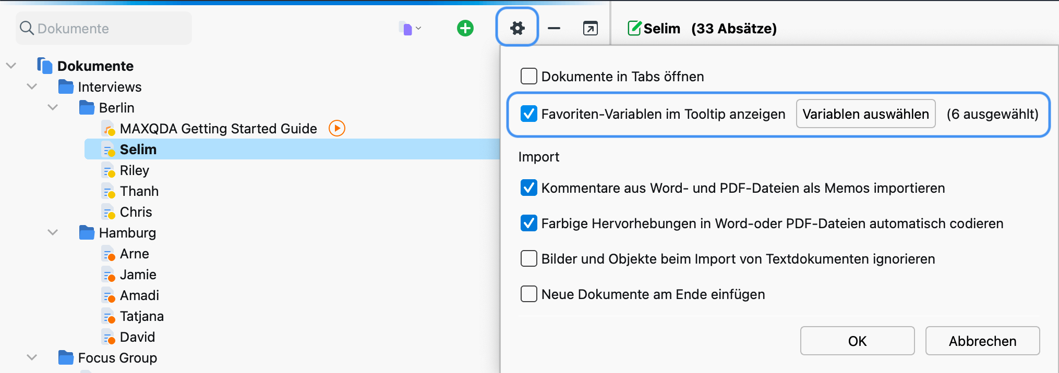The width and height of the screenshot is (1059, 373).
Task: Click the Thanh document icon
Action: [x=108, y=191]
